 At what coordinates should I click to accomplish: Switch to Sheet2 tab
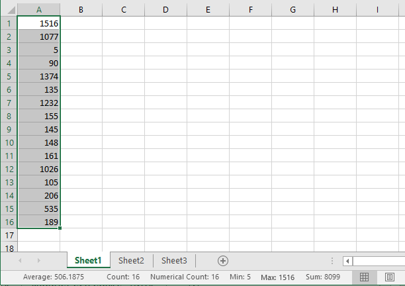click(131, 260)
